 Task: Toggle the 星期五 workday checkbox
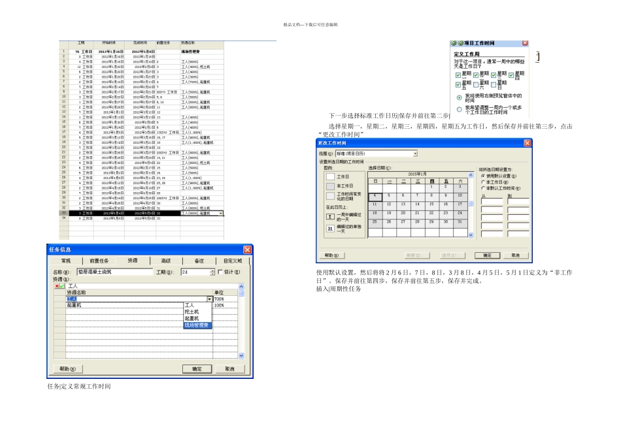[x=458, y=85]
